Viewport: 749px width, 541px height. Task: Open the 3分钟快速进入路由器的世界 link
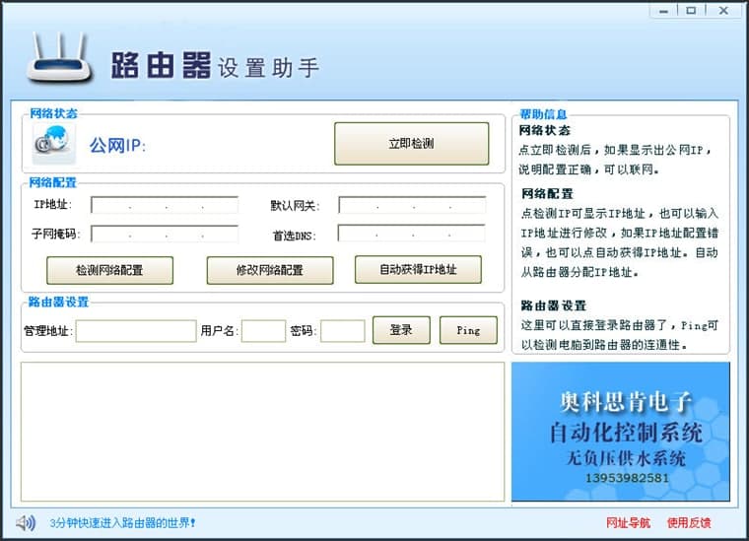(123, 523)
